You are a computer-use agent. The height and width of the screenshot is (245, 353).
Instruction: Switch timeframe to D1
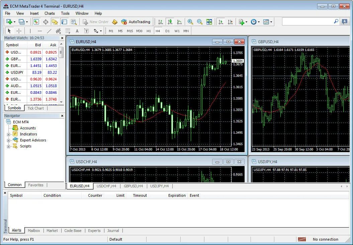point(167,31)
